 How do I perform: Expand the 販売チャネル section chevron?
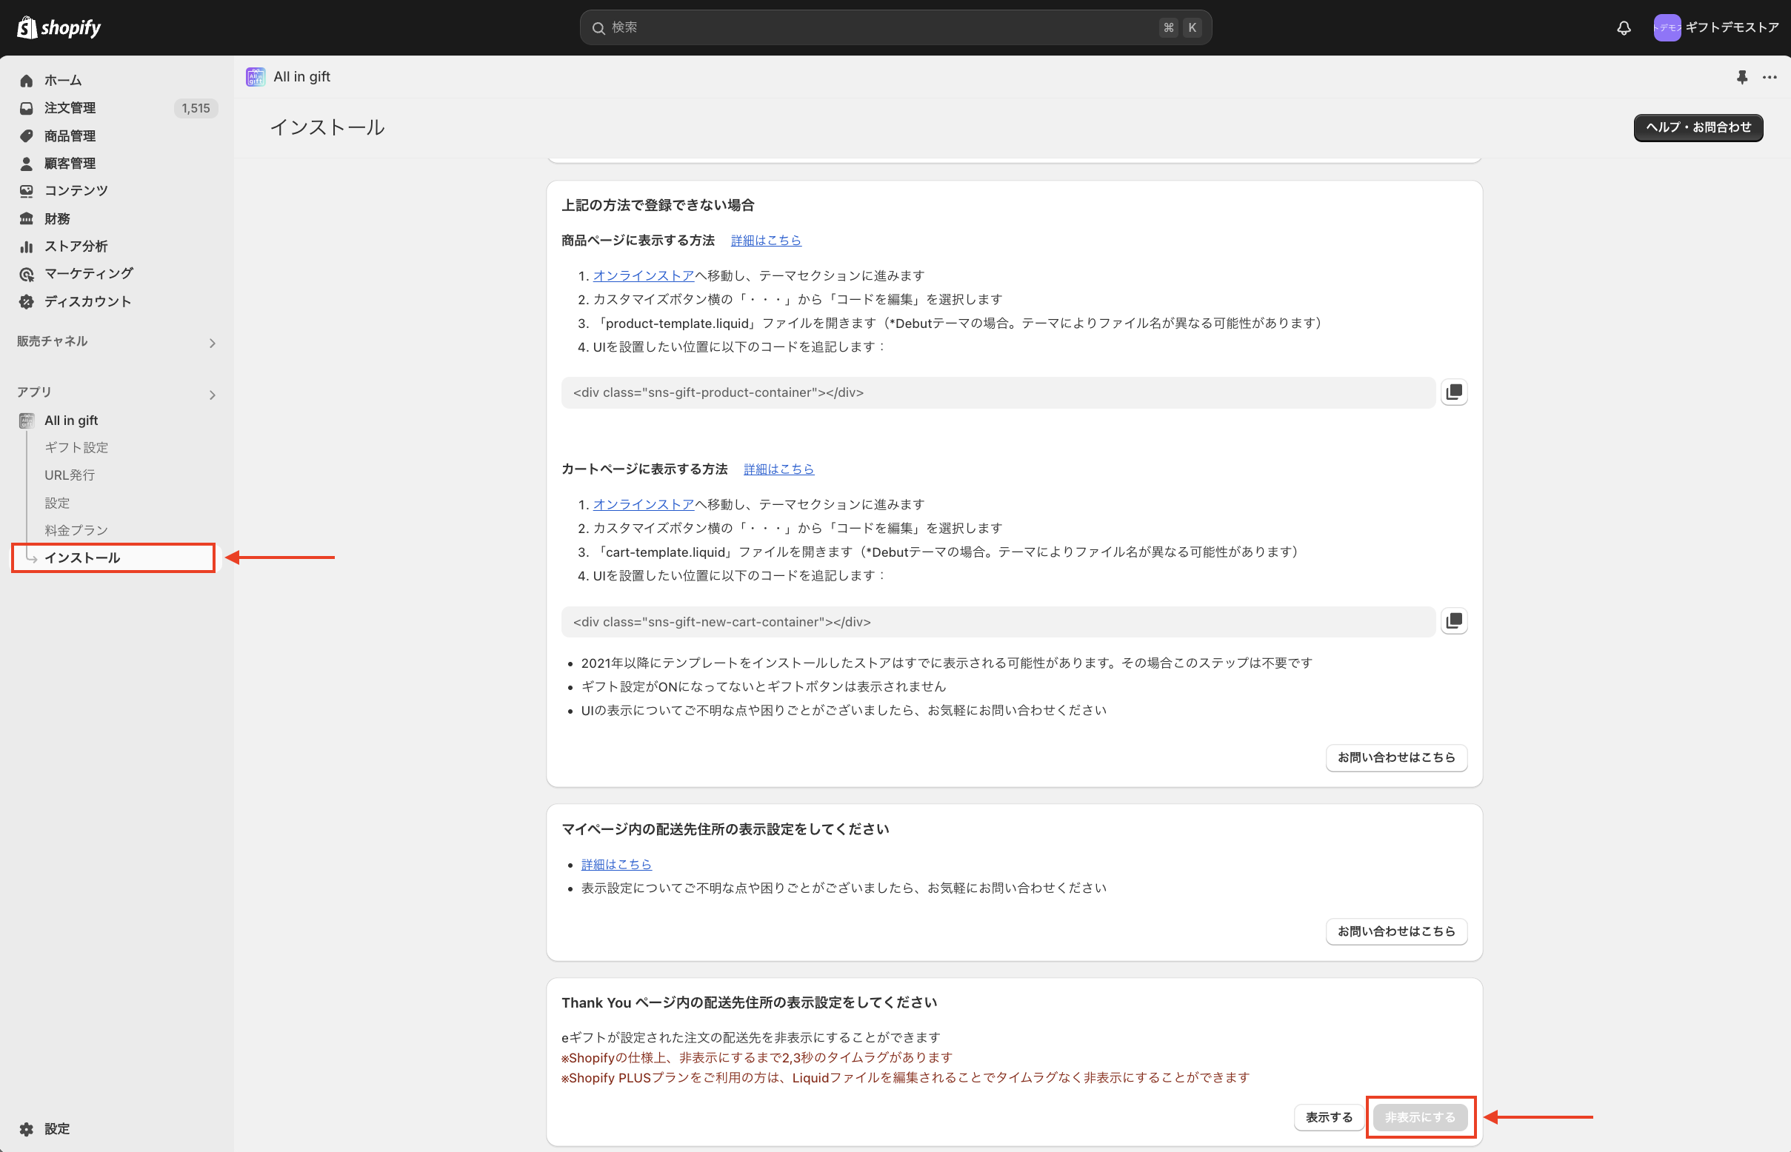213,343
